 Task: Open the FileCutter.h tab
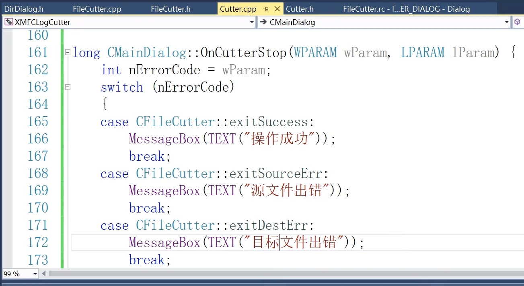pyautogui.click(x=171, y=9)
